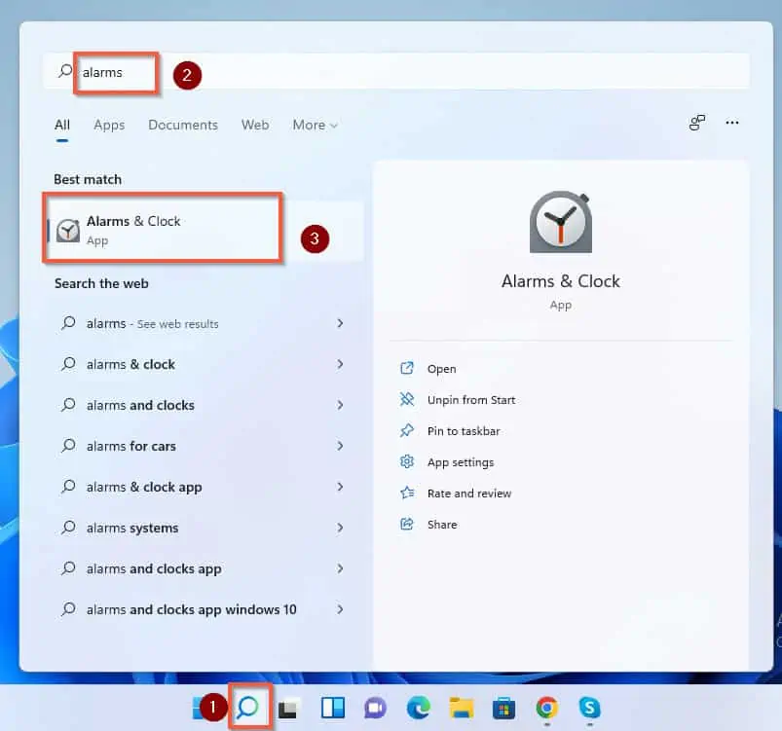Open App settings for Alarms & Clock
The width and height of the screenshot is (782, 731).
pyautogui.click(x=461, y=462)
